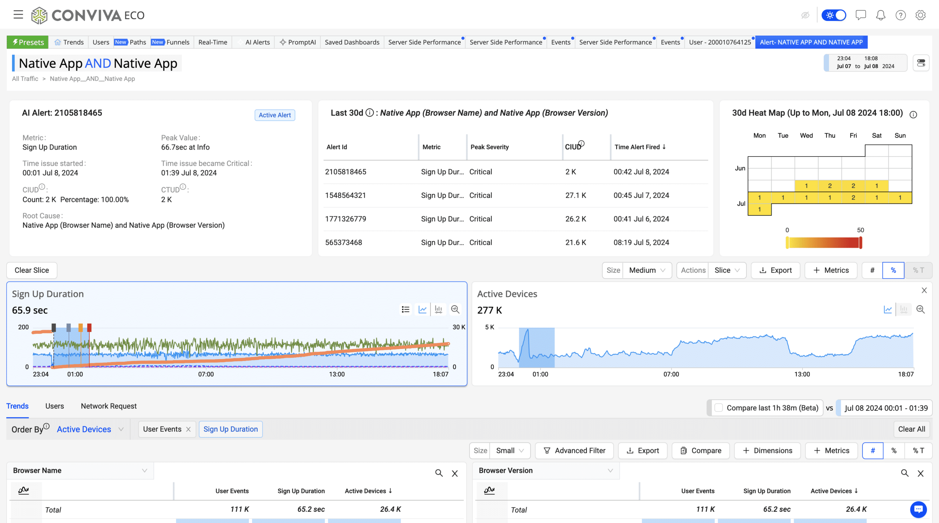
Task: Zoom the Sign Up Duration chart
Action: [455, 310]
